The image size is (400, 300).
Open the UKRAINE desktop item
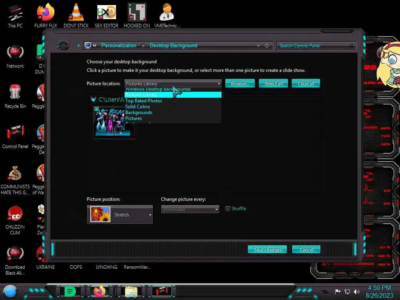45,267
